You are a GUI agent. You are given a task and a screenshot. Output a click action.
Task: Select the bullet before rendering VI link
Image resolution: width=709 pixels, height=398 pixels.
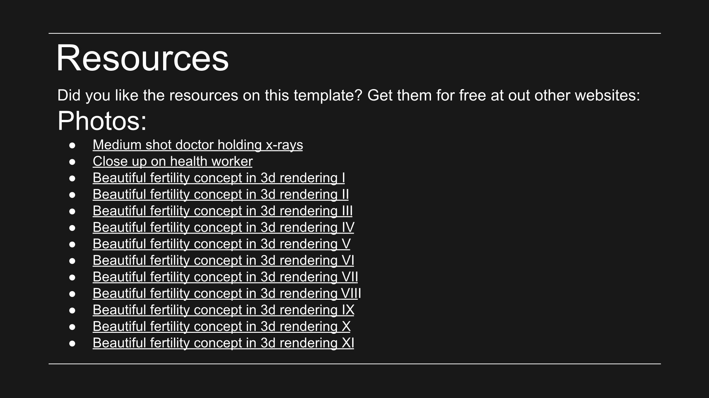72,261
